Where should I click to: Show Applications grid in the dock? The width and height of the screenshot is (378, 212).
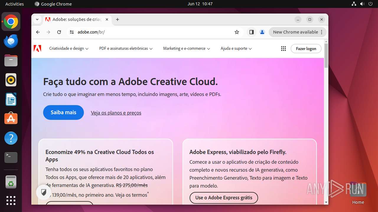point(11,201)
